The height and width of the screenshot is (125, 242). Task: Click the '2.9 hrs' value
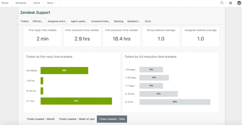[x=82, y=39]
